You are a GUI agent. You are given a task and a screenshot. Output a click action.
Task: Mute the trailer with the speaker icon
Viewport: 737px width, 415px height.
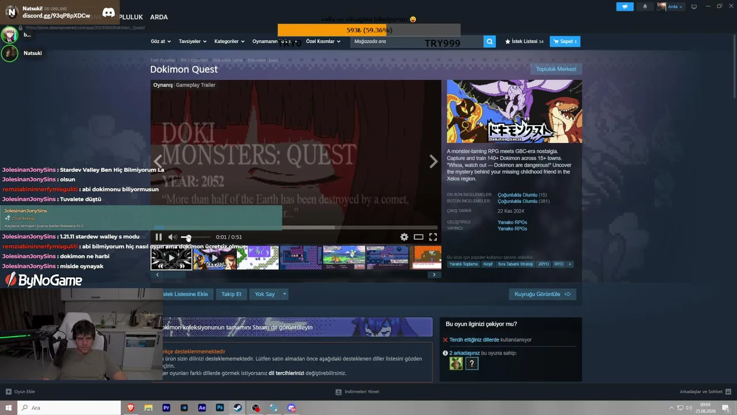click(172, 237)
